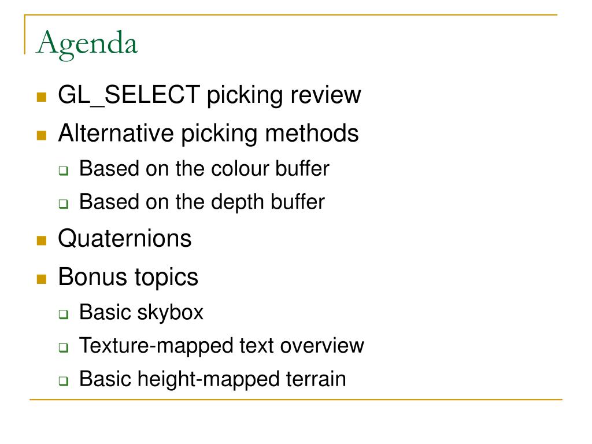Click the Based on the depth buffer item
Image resolution: width=592 pixels, height=444 pixels.
(202, 202)
